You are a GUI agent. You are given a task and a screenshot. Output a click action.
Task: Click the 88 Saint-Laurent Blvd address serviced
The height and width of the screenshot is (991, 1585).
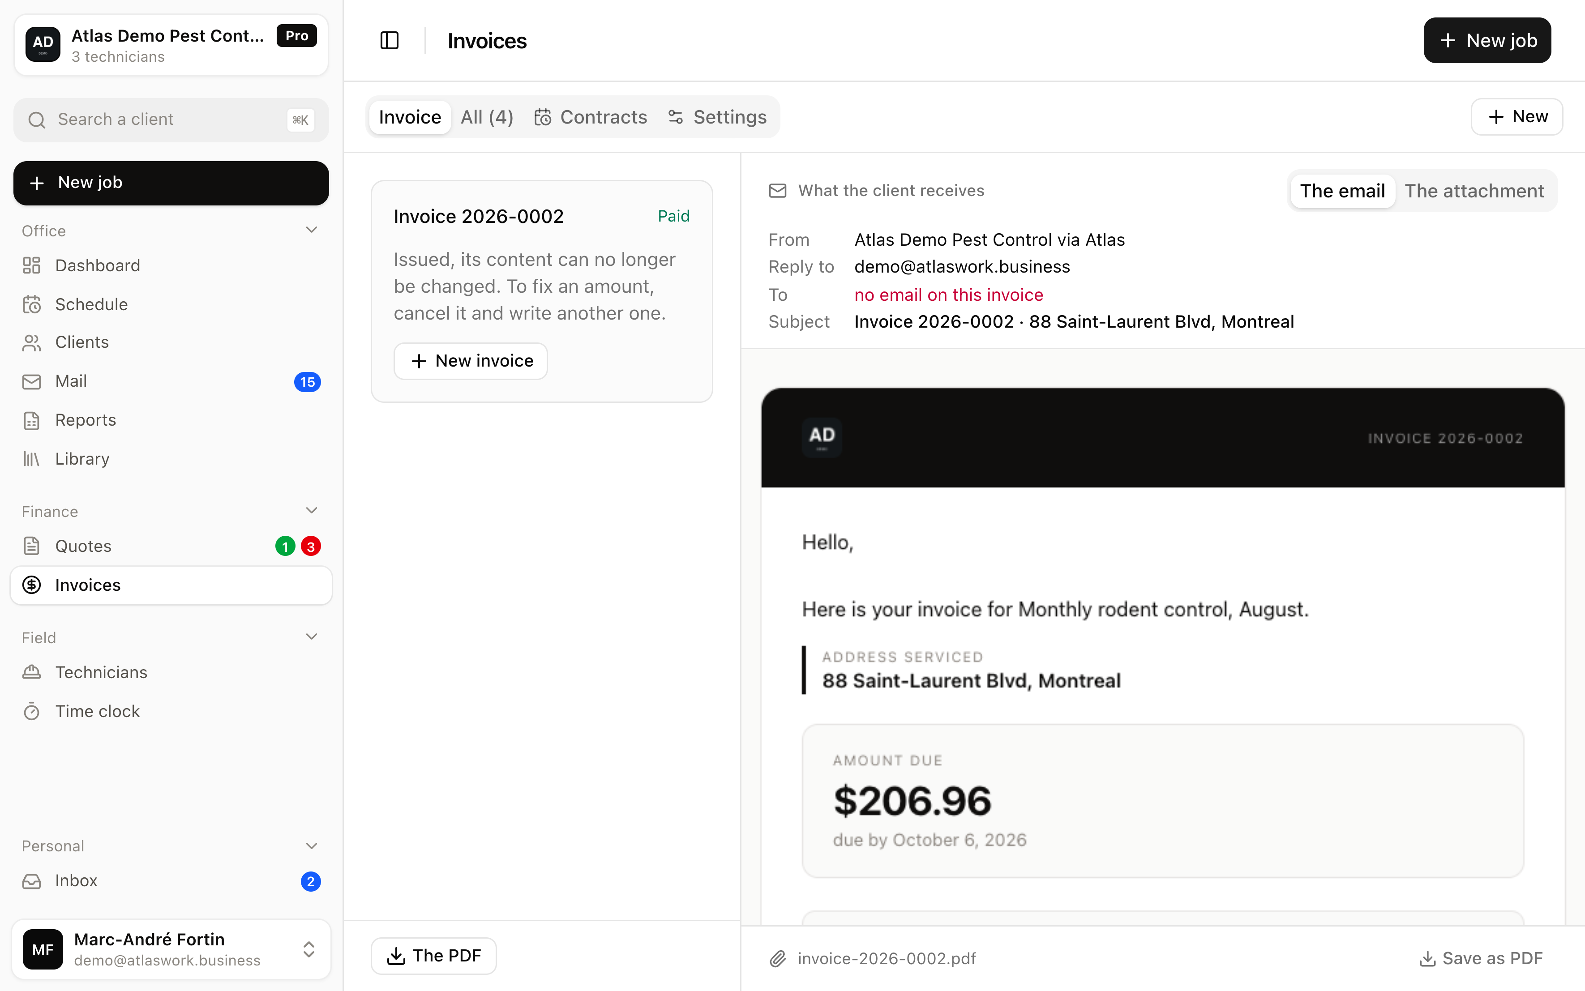[972, 681]
